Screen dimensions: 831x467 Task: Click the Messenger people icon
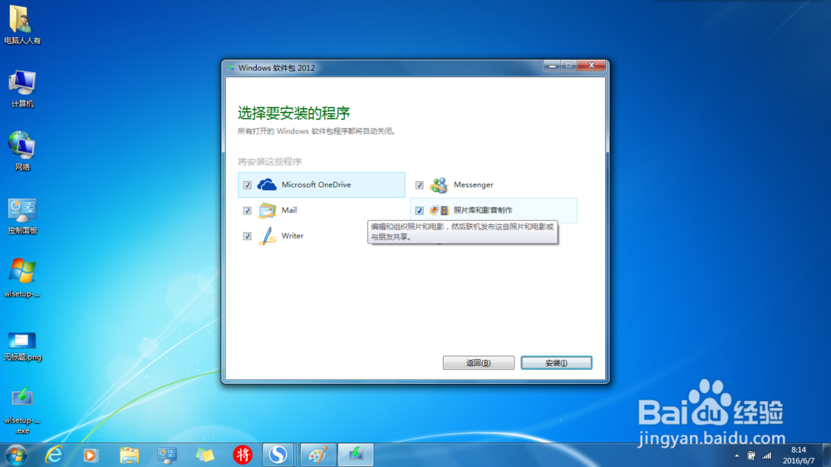pyautogui.click(x=439, y=184)
